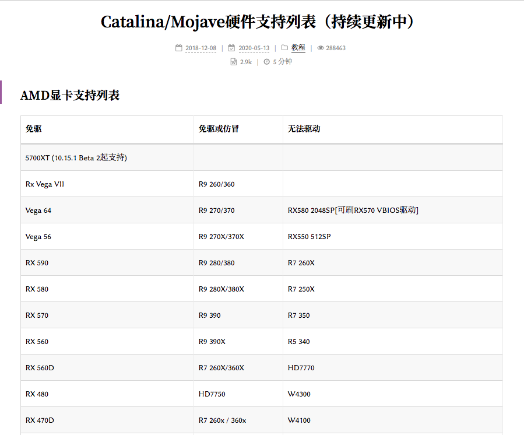524x435 pixels.
Task: Click the 2.9k word count
Action: pos(245,62)
